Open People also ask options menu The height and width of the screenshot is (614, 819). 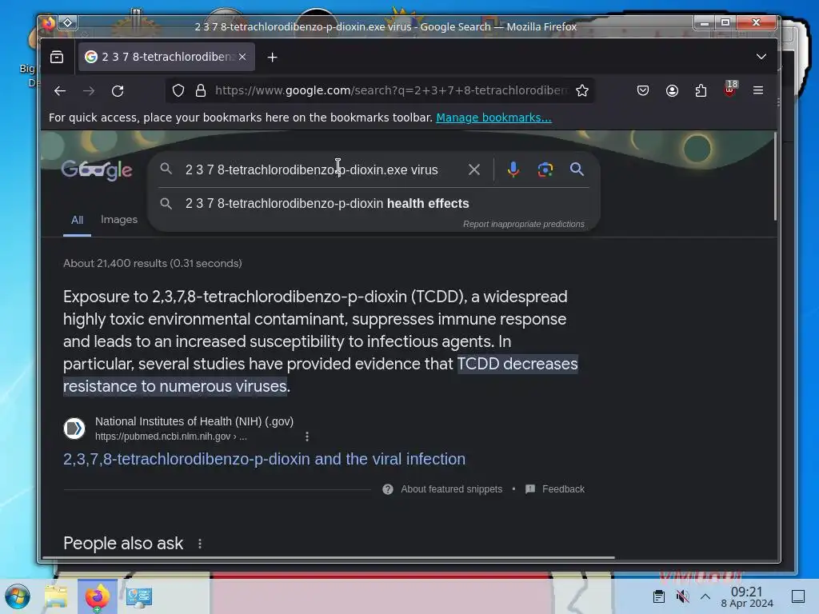(200, 544)
